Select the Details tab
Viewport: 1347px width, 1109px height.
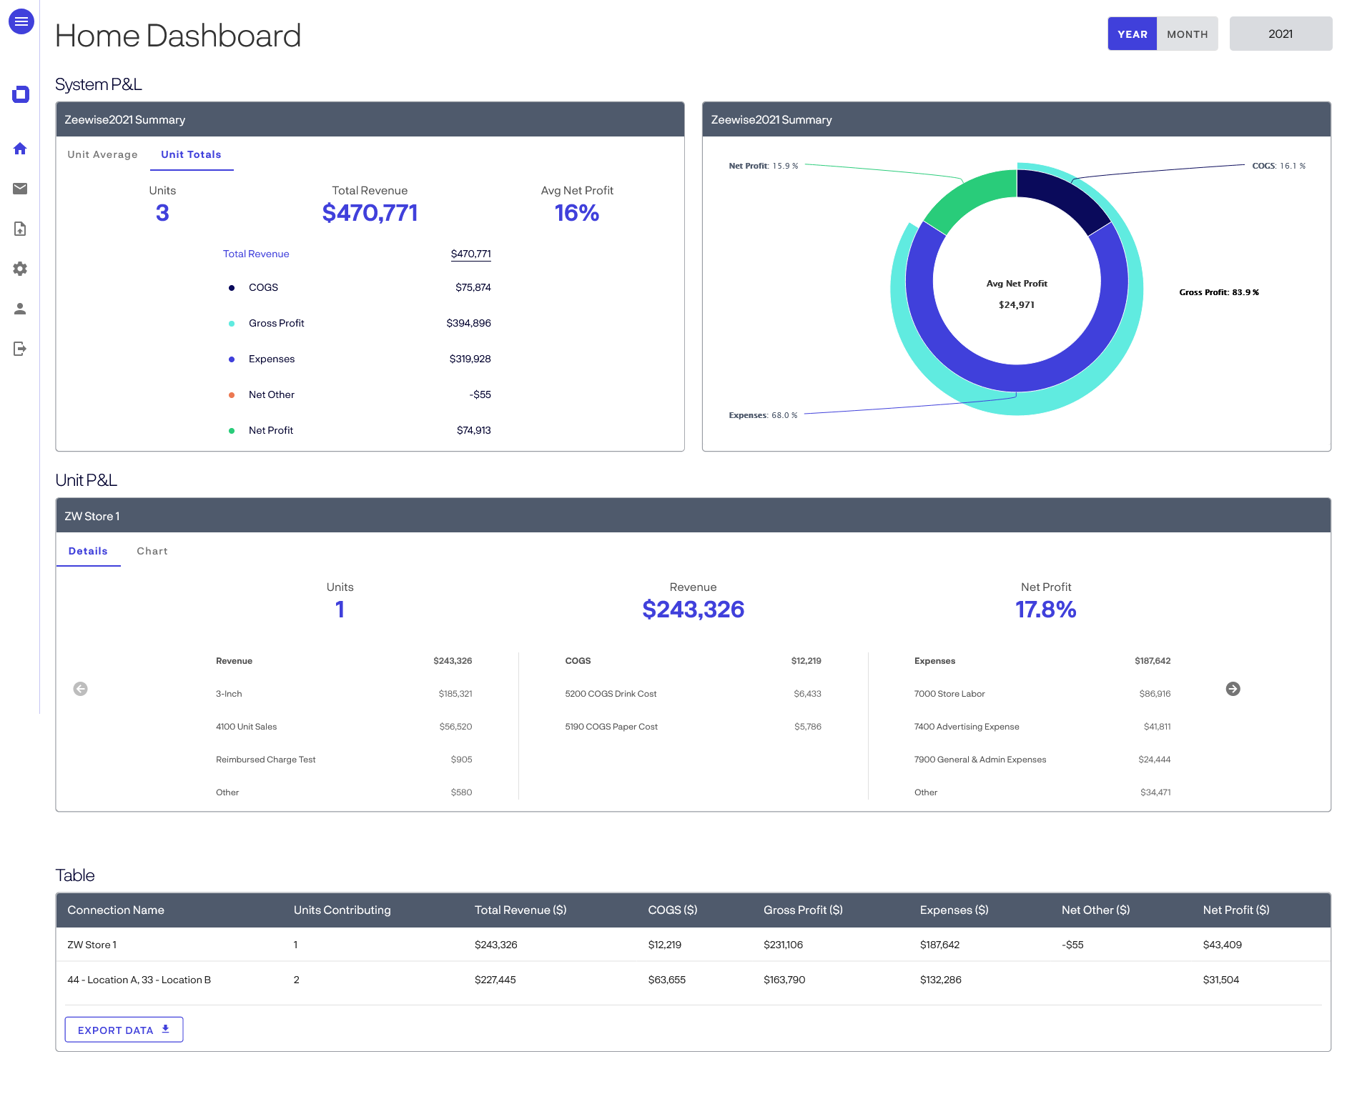88,550
